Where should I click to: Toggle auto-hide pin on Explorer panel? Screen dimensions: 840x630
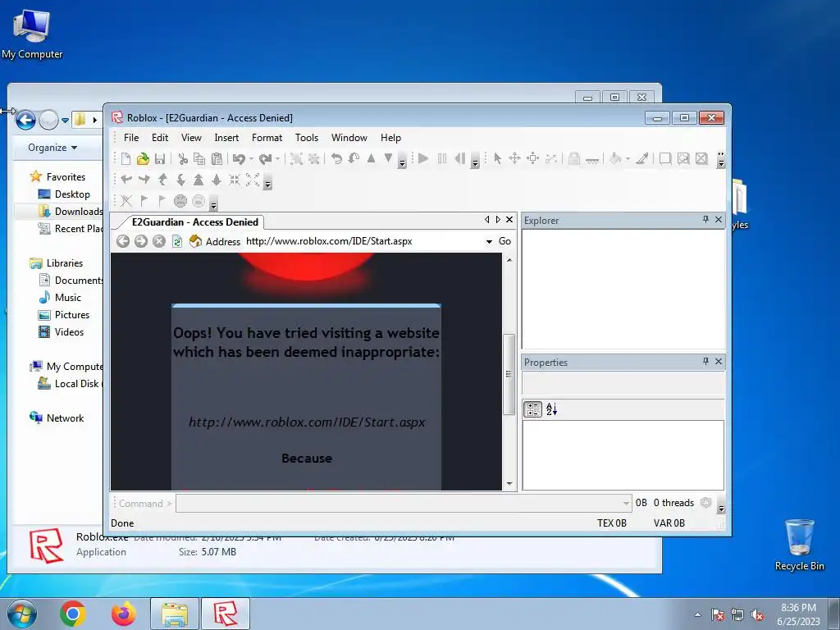[x=705, y=220]
